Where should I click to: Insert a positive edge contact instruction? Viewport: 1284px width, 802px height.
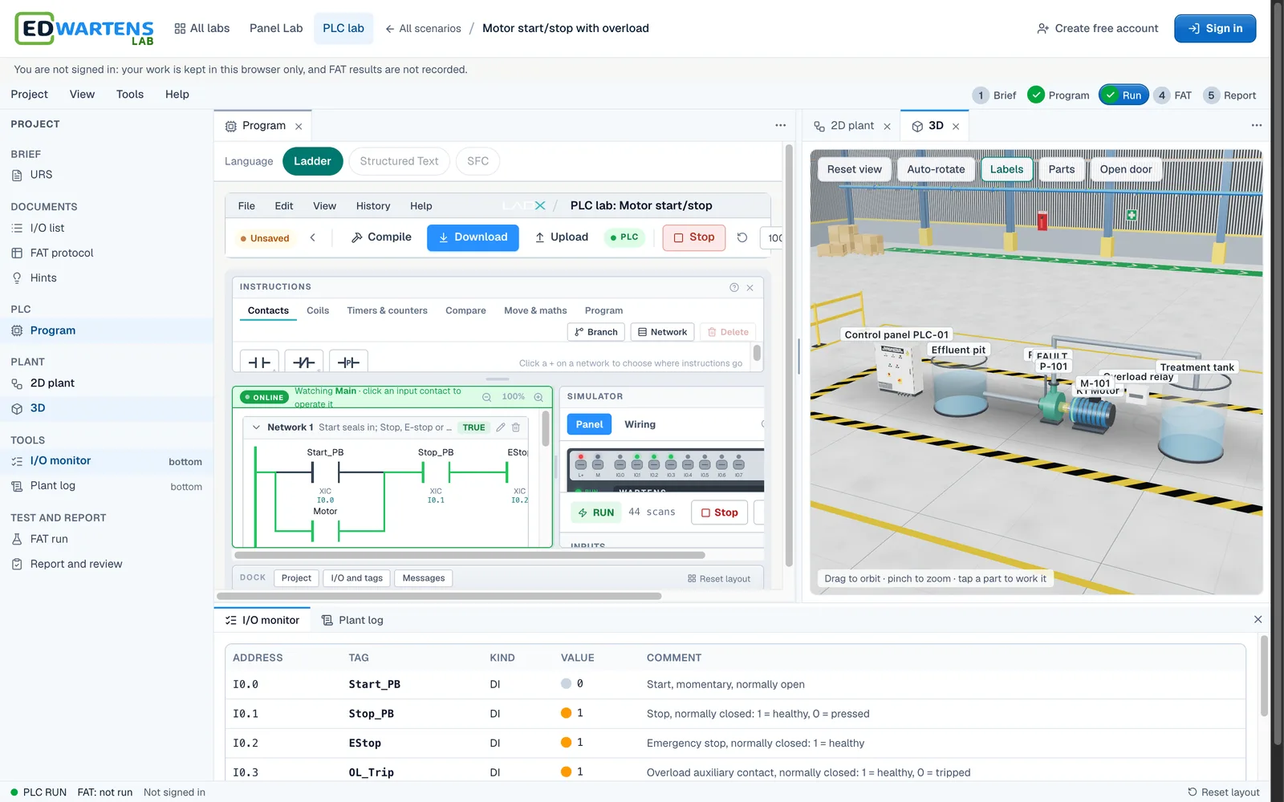[x=348, y=362]
